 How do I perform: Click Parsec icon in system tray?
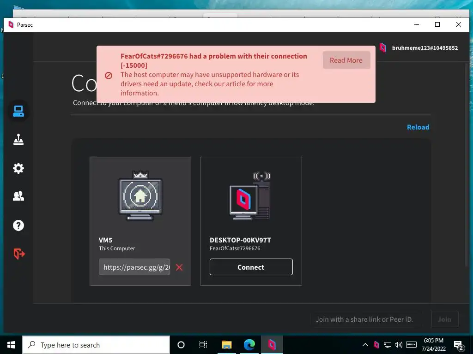pyautogui.click(x=376, y=345)
